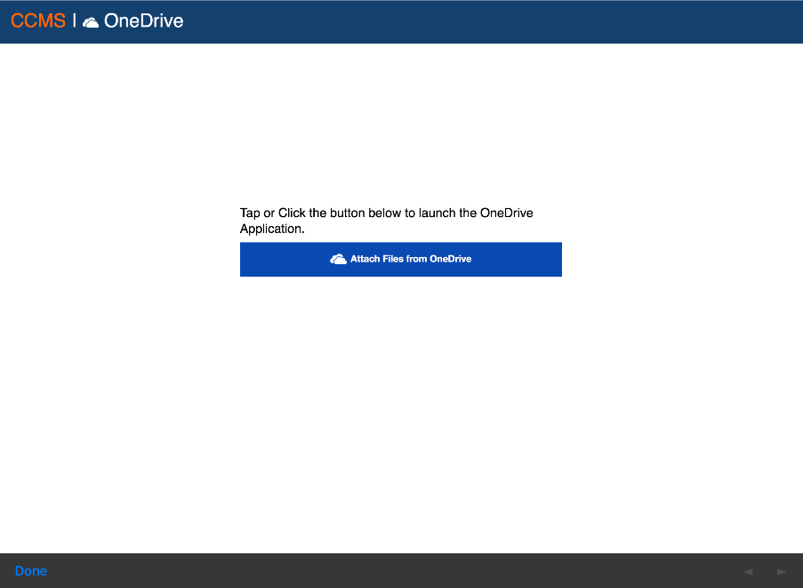Click the OneDrive title text in the header
The image size is (803, 588).
[x=143, y=21]
